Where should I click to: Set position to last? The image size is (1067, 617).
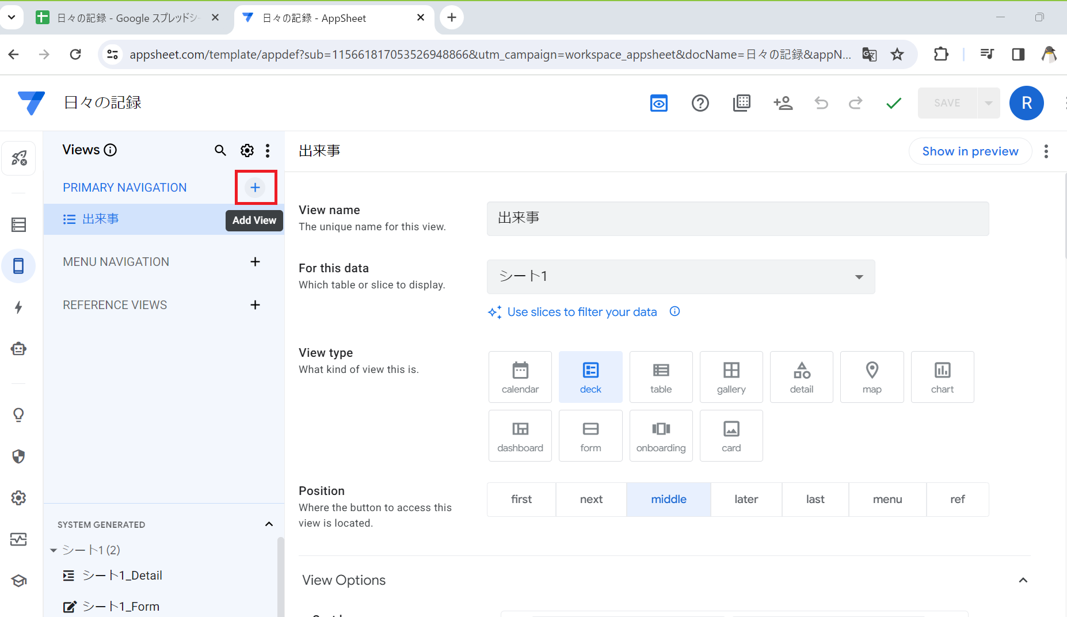[816, 500]
